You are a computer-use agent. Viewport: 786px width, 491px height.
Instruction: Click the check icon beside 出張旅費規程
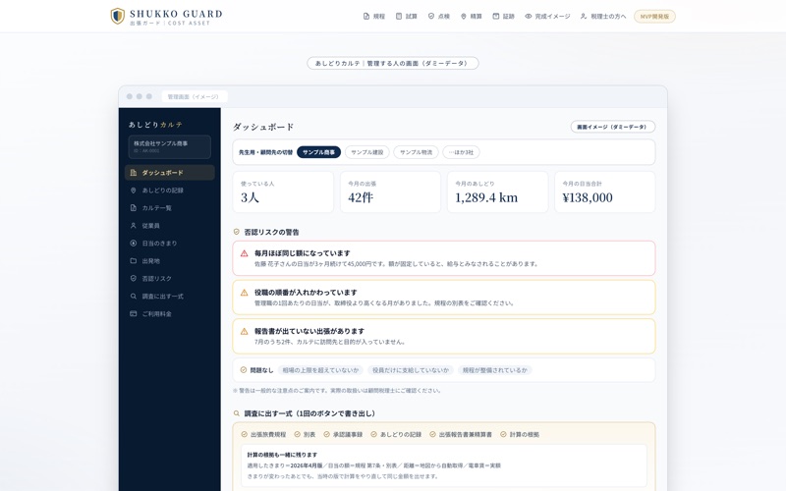244,434
